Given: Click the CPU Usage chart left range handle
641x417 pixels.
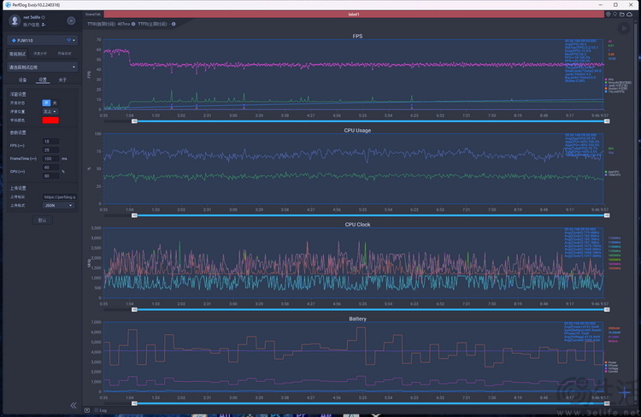Looking at the screenshot, I should (134, 215).
